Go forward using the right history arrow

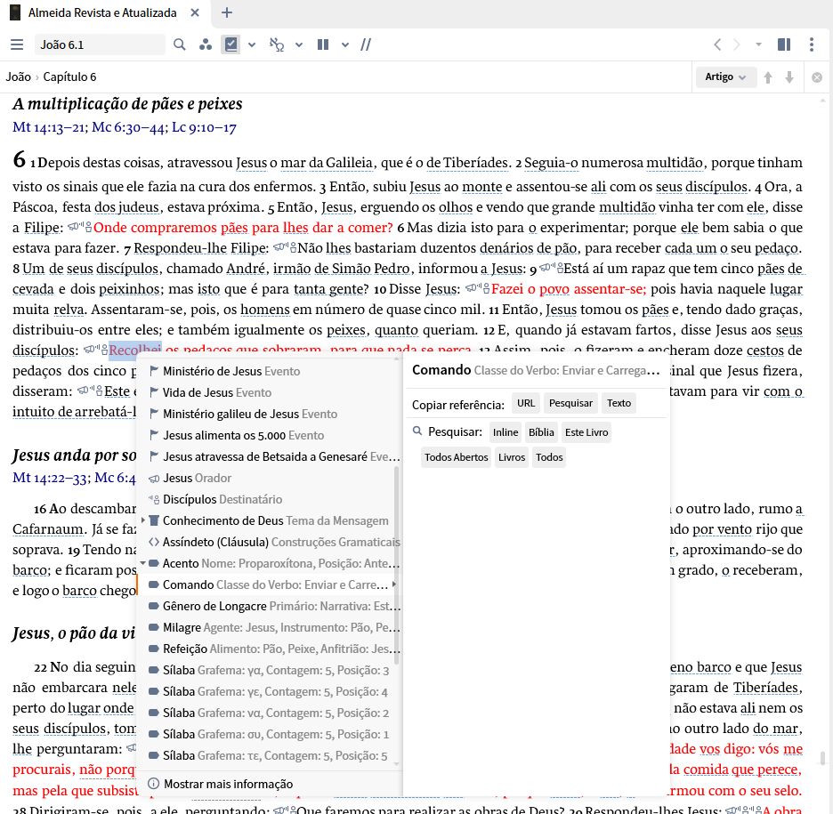coord(737,44)
